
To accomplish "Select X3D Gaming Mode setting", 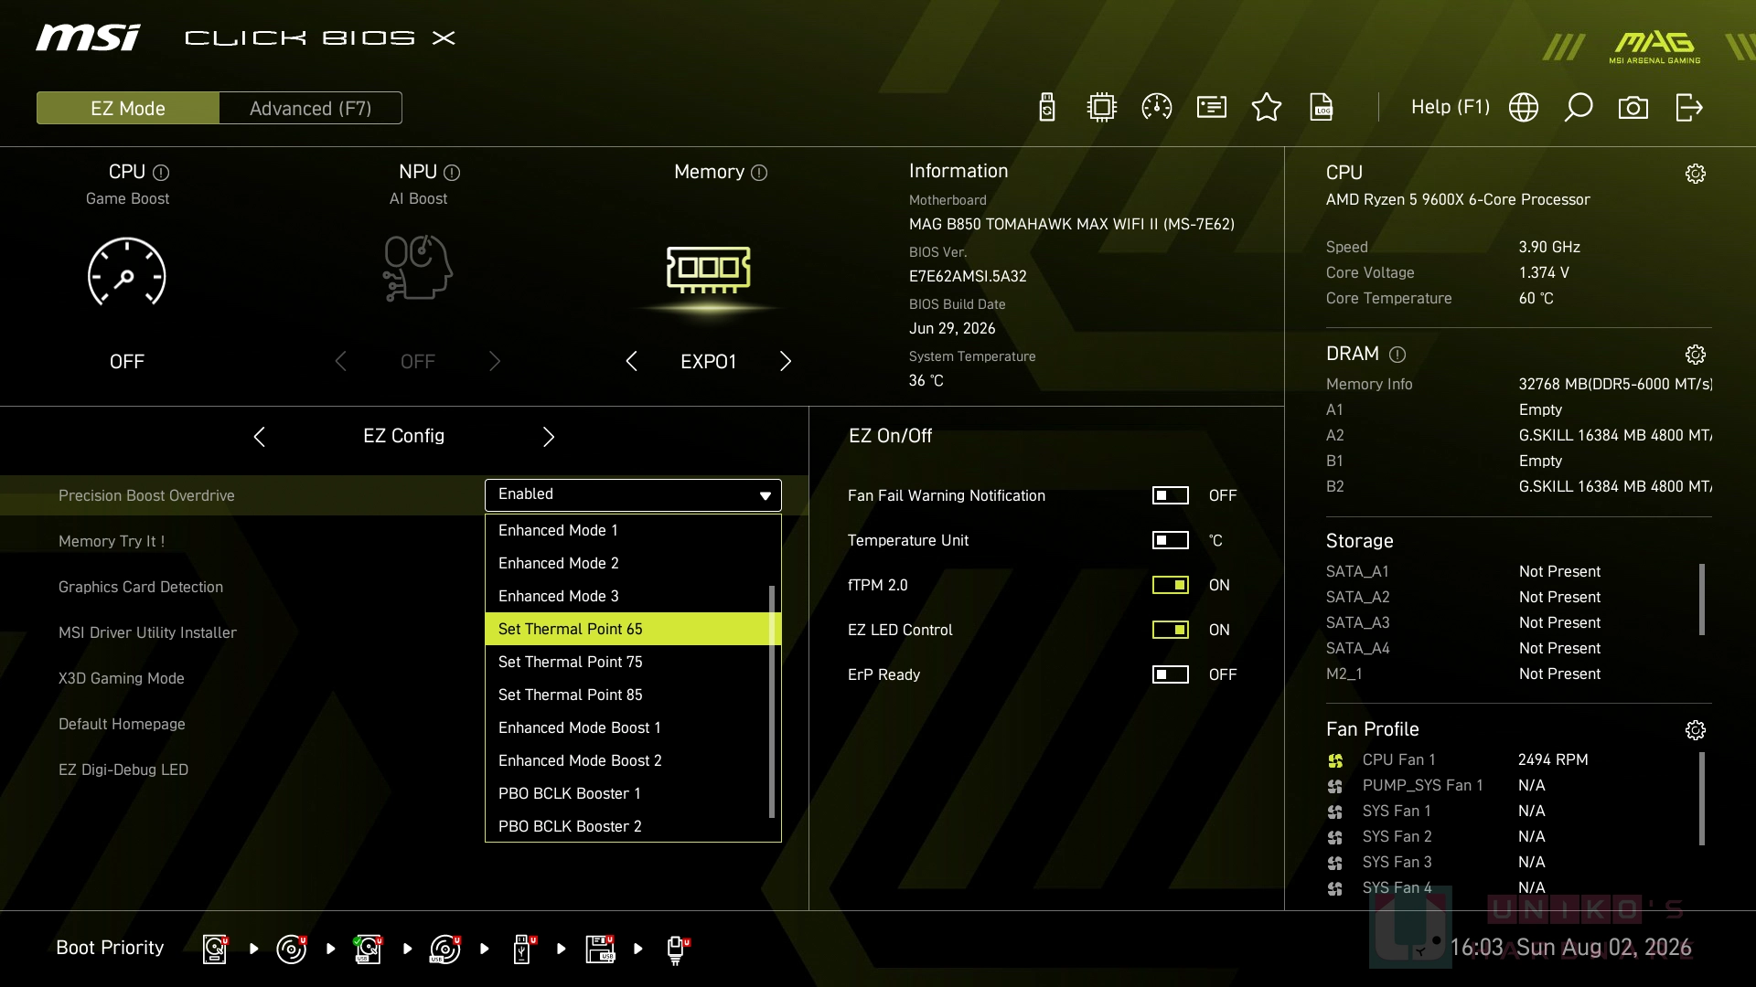I will tap(122, 678).
